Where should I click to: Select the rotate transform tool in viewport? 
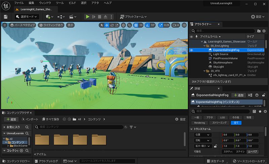tap(112, 25)
